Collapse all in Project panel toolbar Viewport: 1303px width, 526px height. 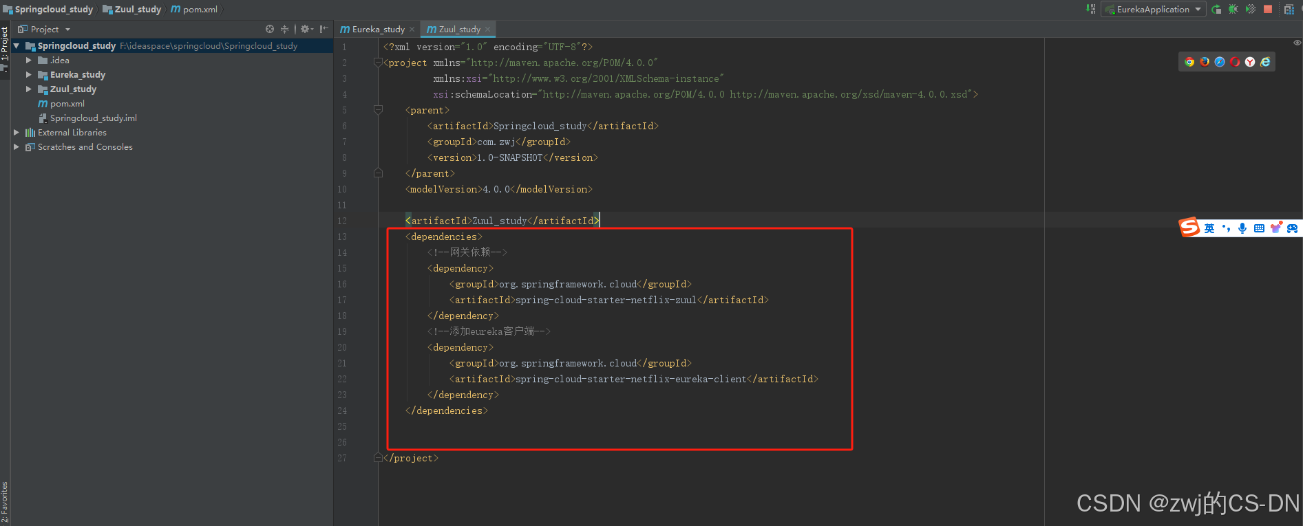point(284,29)
